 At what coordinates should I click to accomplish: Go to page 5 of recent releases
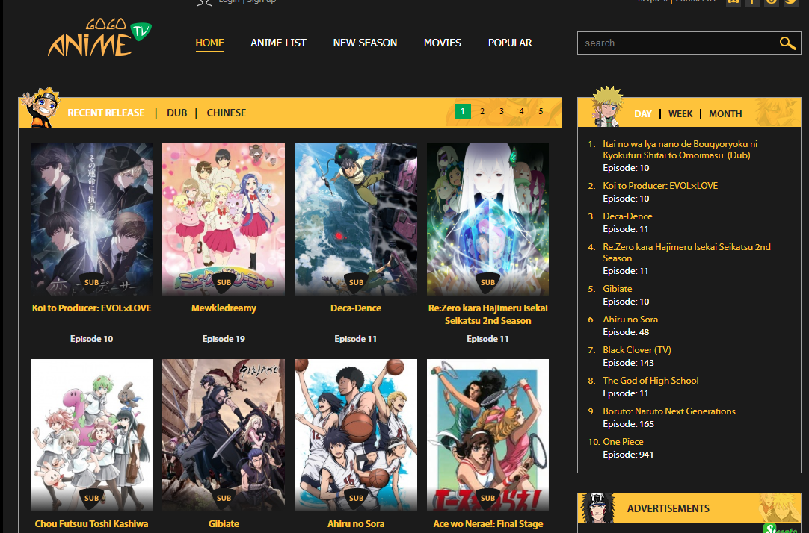click(x=541, y=111)
